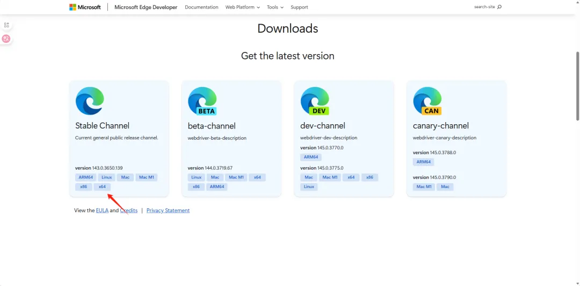The image size is (580, 286).
Task: Click the Microsoft logo
Action: (x=85, y=7)
